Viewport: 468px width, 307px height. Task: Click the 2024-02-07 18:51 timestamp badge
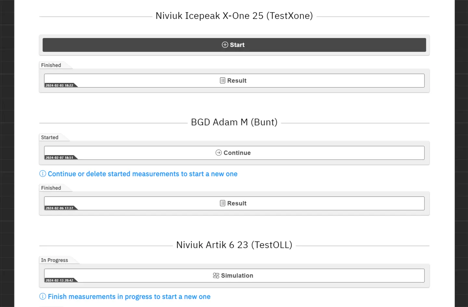coord(59,158)
